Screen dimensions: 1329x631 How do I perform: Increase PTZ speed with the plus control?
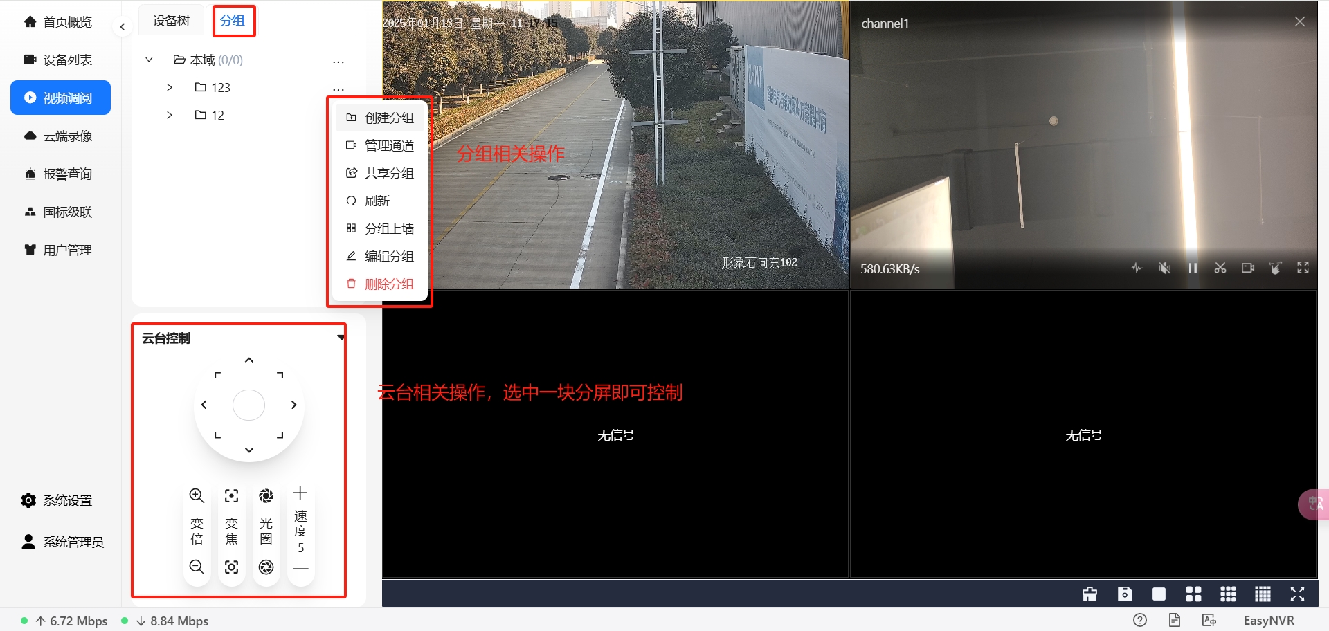pyautogui.click(x=300, y=492)
